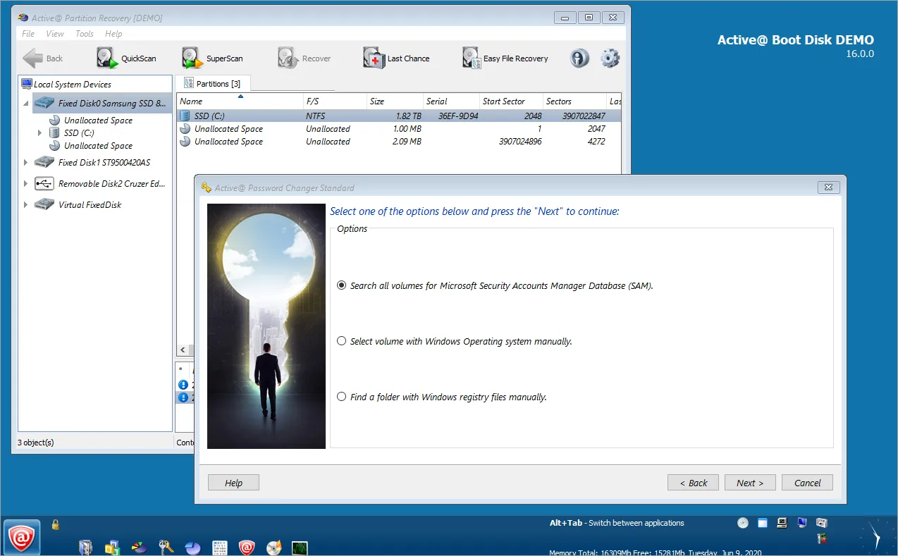This screenshot has width=898, height=556.
Task: Expand the Fixed Disk1 ST9500420AS node
Action: click(x=26, y=163)
